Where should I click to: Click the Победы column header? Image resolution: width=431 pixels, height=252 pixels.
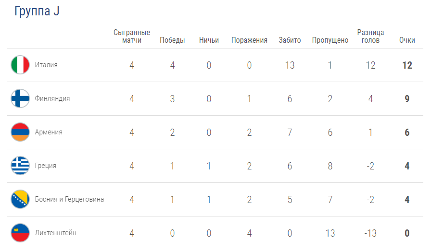[172, 40]
